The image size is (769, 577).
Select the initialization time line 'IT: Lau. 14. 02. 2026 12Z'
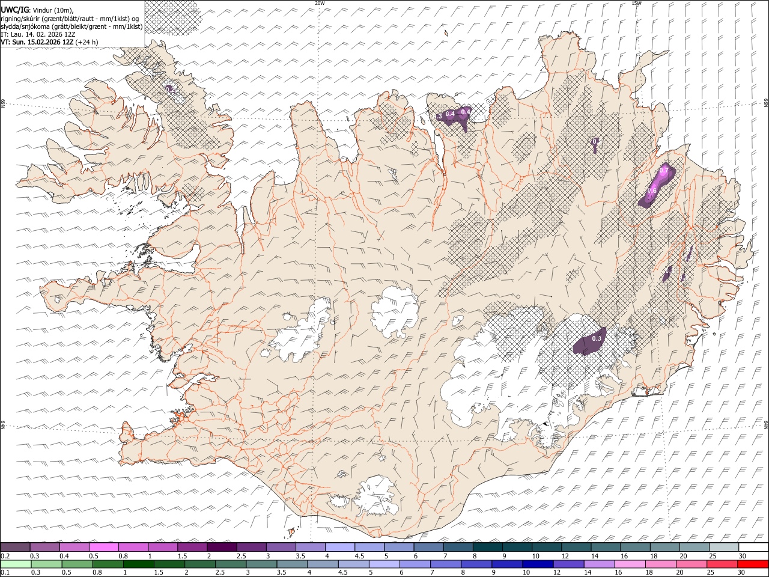pos(38,34)
